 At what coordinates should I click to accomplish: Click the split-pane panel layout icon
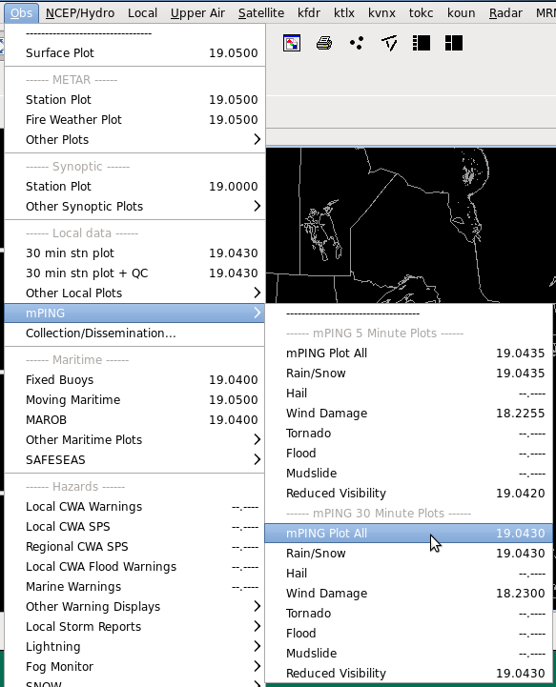[454, 43]
